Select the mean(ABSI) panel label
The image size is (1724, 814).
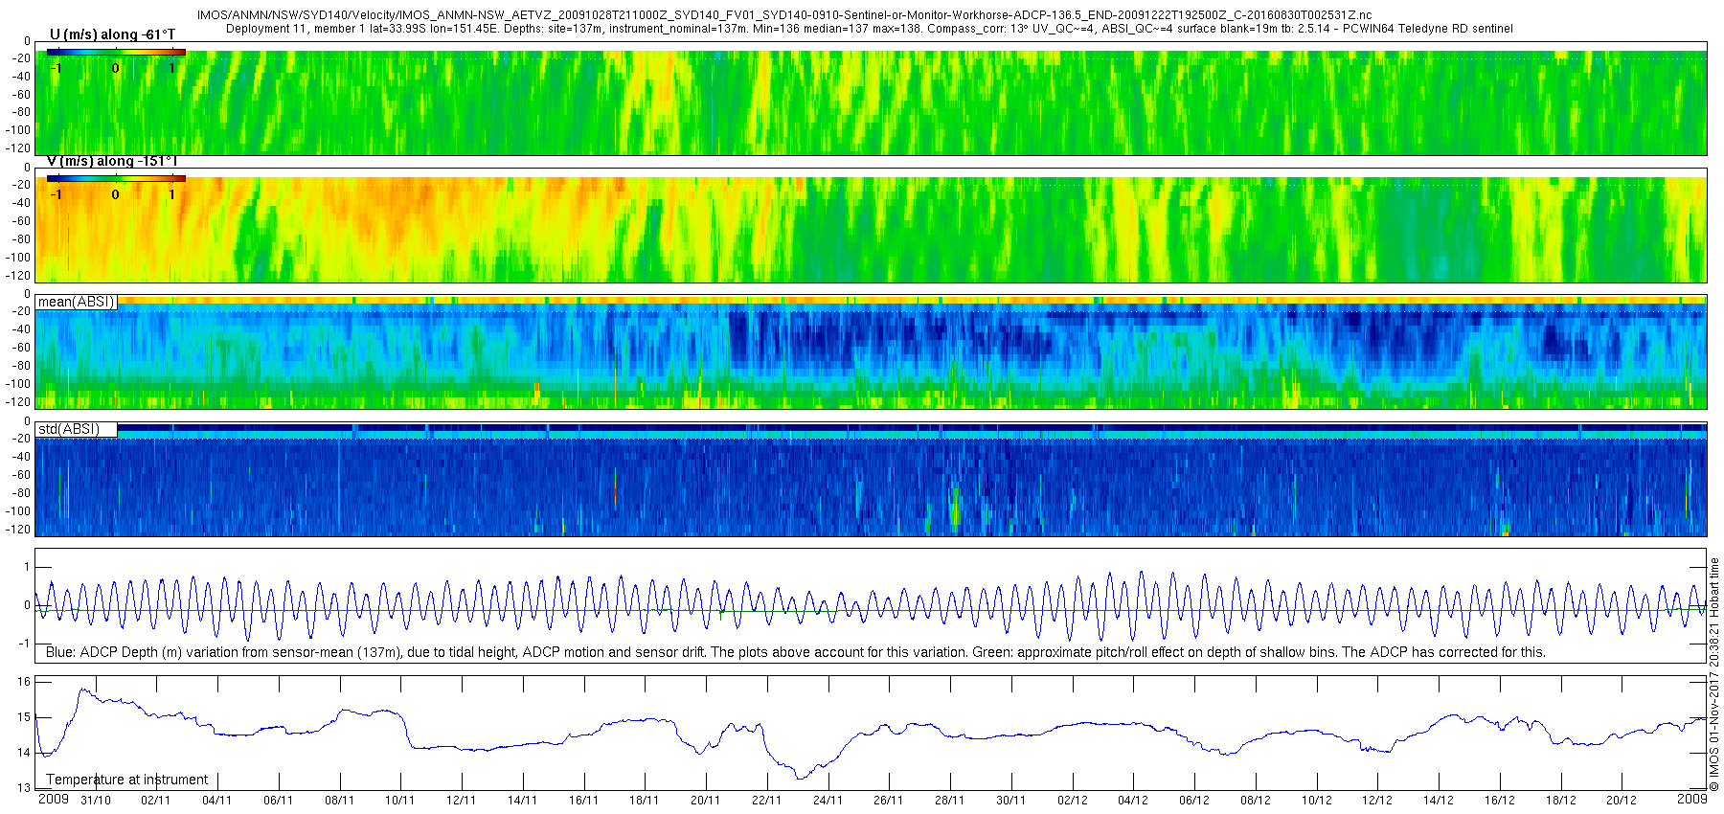[x=76, y=302]
